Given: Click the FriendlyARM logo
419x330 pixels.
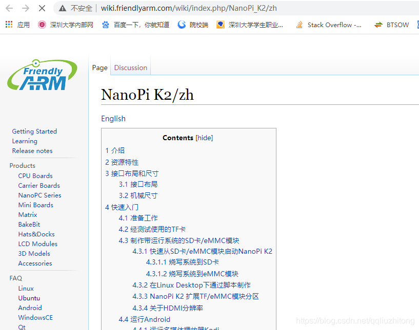Looking at the screenshot, I should pyautogui.click(x=42, y=75).
